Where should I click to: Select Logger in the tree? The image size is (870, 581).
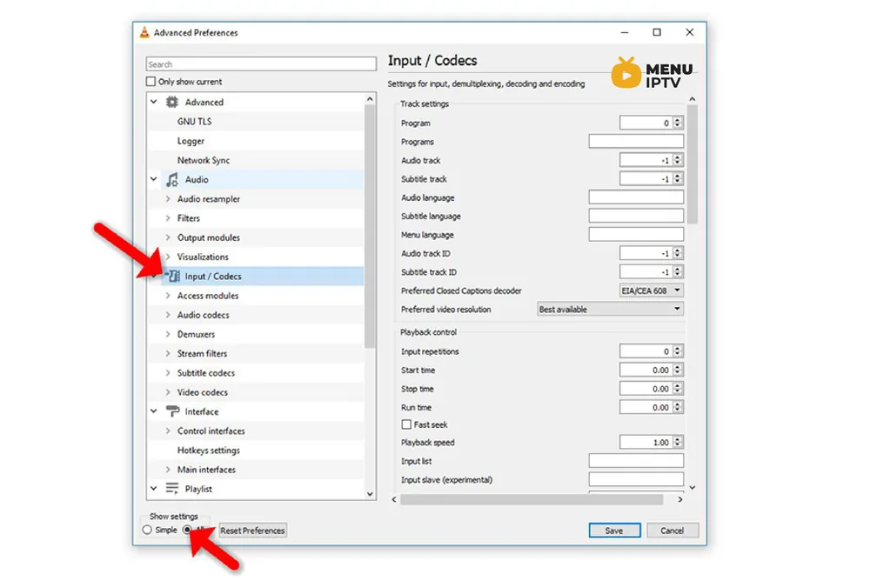[x=191, y=141]
